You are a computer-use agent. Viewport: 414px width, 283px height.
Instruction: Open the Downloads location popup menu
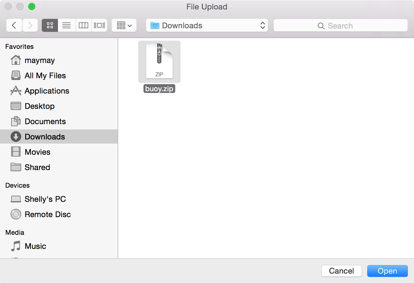[x=207, y=25]
